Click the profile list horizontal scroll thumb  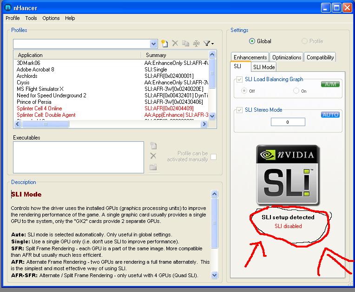pyautogui.click(x=45, y=124)
